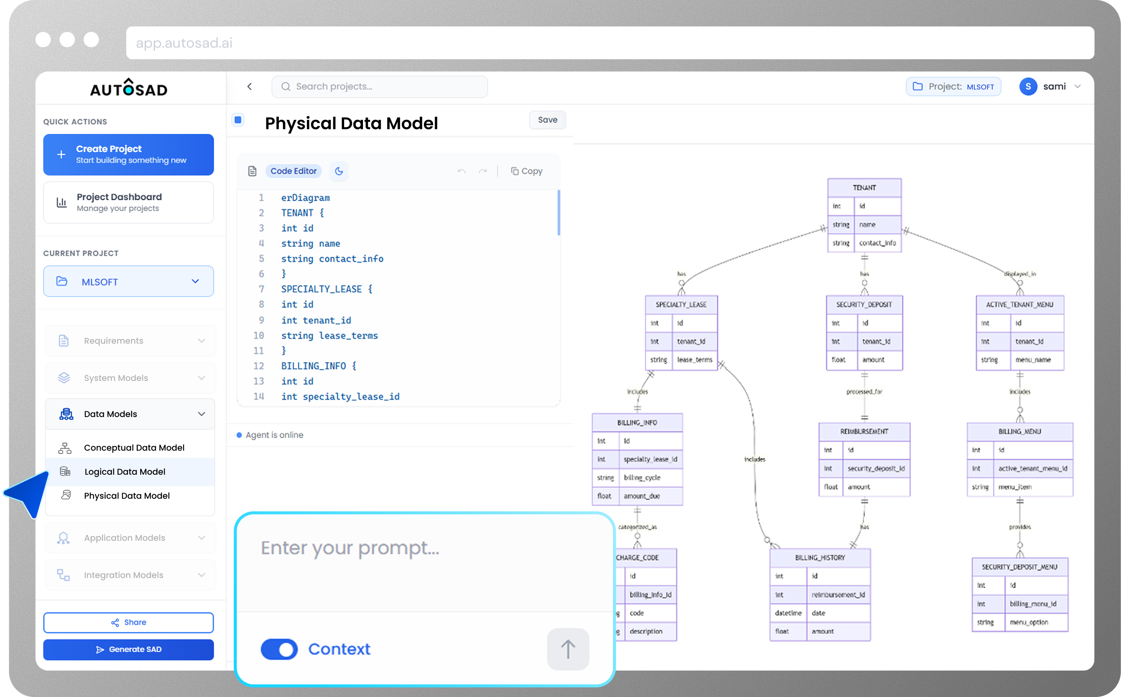Select the Physical Data Model item
The height and width of the screenshot is (697, 1121).
coord(127,496)
